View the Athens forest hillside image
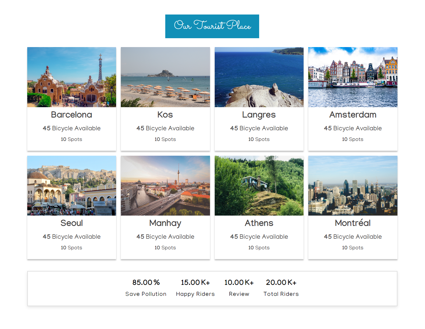The width and height of the screenshot is (425, 329). point(259,186)
